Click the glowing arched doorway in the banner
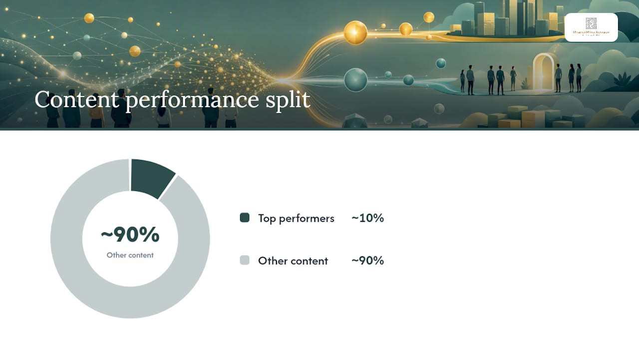Image resolution: width=639 pixels, height=359 pixels. coord(544,71)
